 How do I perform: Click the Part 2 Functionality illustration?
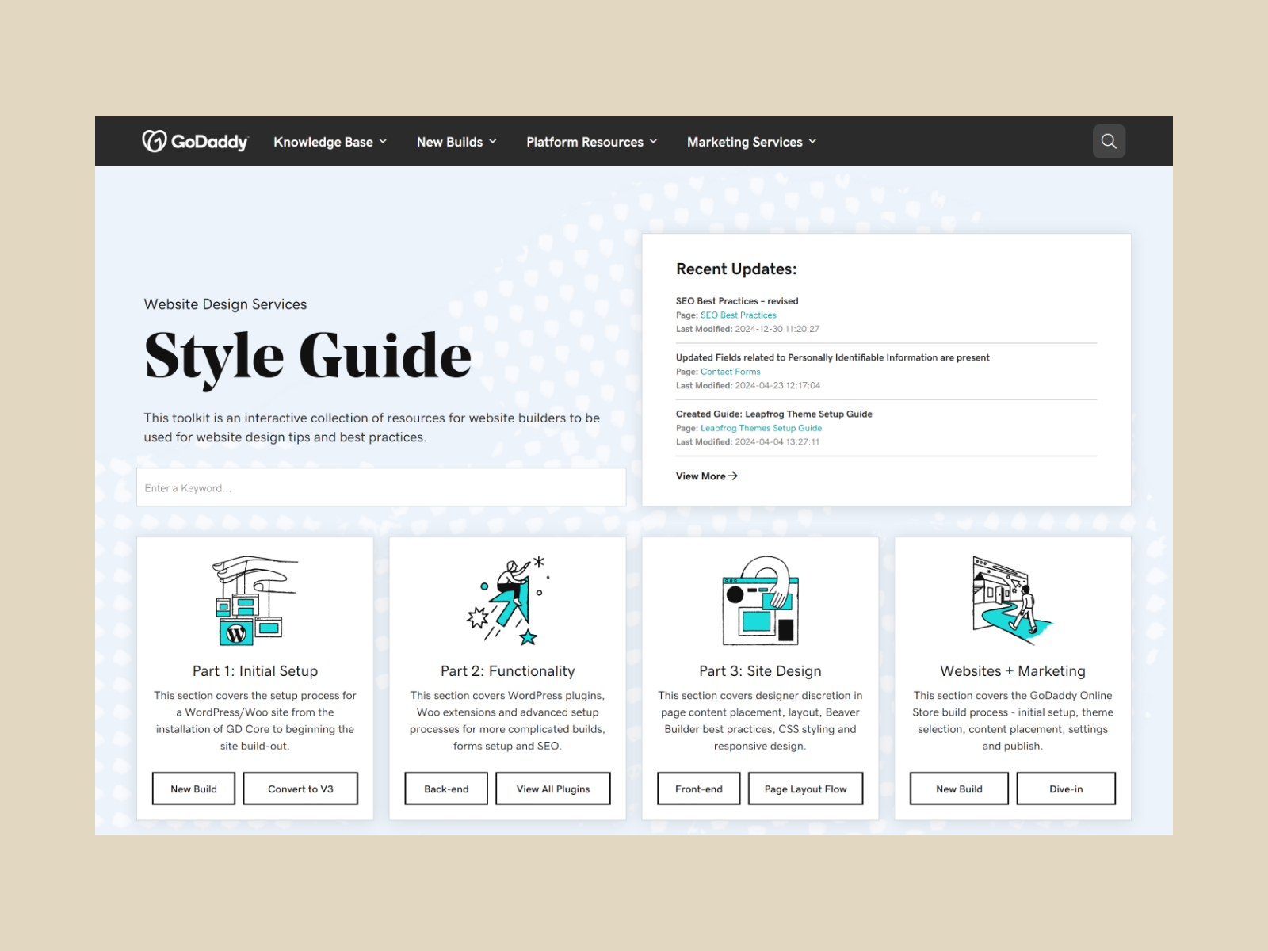click(507, 600)
